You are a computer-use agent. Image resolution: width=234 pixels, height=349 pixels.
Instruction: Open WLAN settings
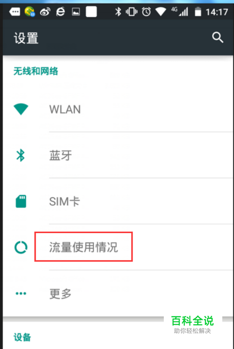(x=118, y=109)
